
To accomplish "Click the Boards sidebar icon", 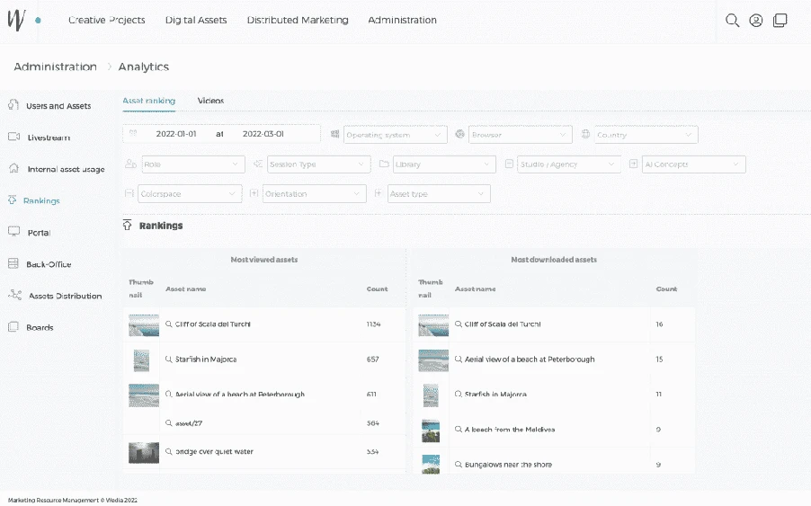I will point(13,326).
